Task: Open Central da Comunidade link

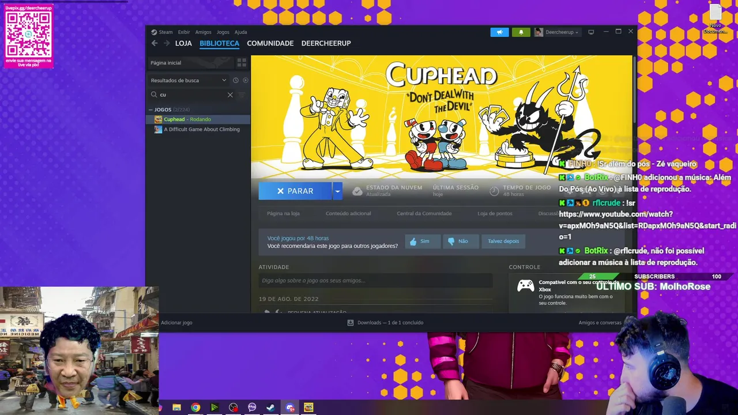Action: click(x=424, y=213)
